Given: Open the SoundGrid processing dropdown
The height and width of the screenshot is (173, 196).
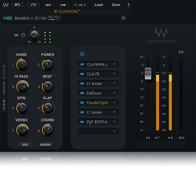Looking at the screenshot, I should click(24, 18).
